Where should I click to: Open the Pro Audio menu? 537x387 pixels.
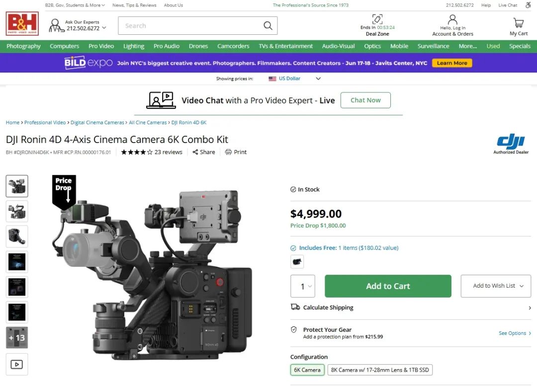click(167, 46)
